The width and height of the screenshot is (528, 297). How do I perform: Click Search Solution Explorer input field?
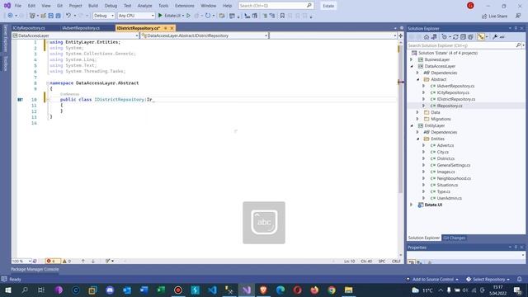(x=461, y=45)
